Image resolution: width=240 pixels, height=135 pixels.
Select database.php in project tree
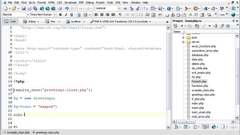coord(200,55)
